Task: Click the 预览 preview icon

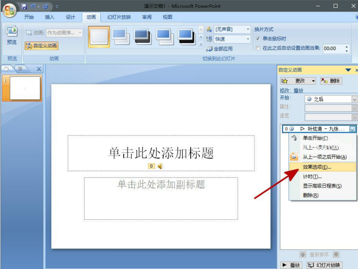Action: click(12, 35)
